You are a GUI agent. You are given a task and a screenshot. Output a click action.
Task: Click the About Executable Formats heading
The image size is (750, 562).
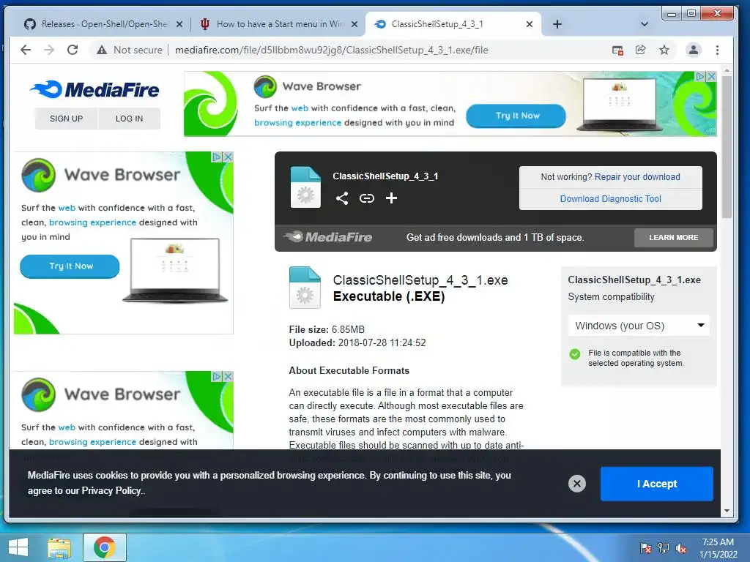tap(349, 371)
